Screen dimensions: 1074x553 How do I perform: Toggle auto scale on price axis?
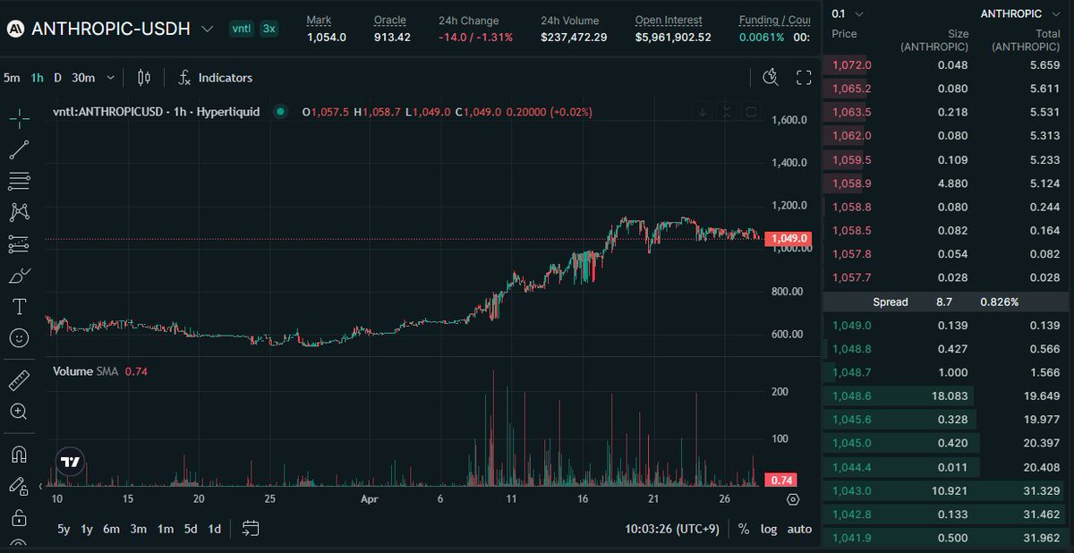coord(799,529)
